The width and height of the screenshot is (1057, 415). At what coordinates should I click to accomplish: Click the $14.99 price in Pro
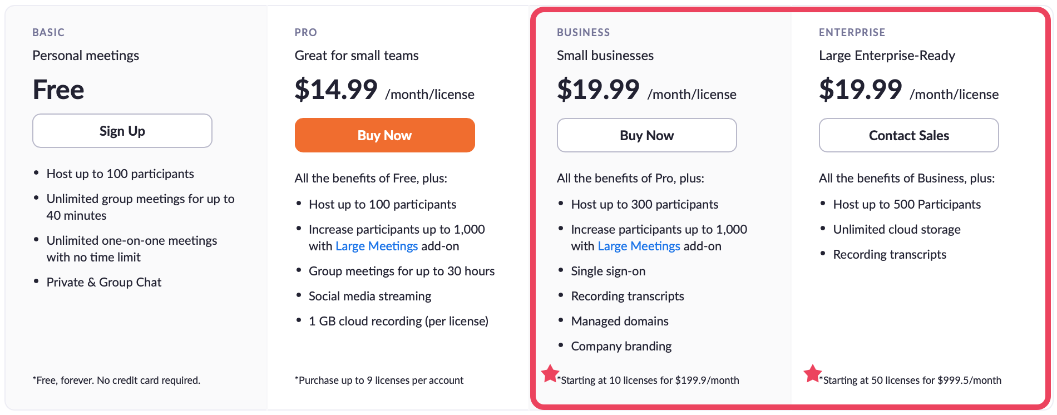click(x=336, y=90)
